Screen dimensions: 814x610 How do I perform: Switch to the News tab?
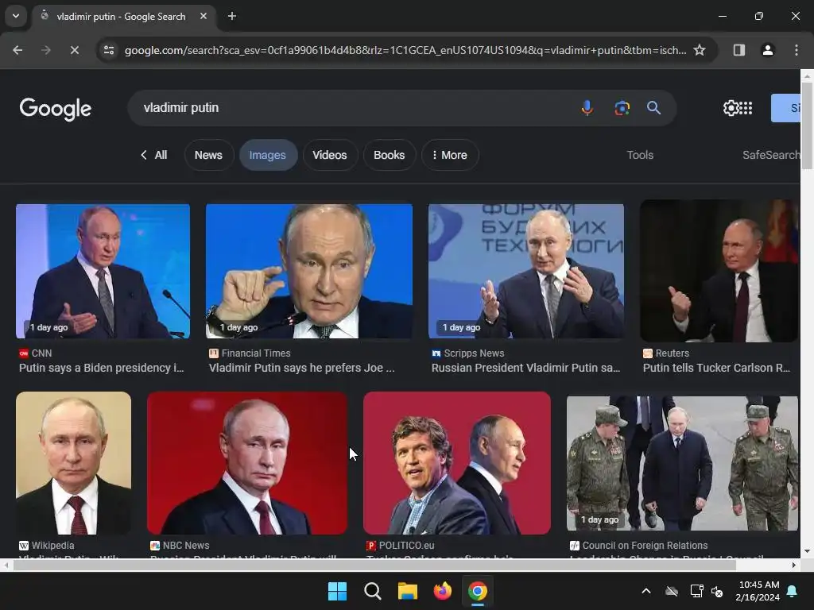tap(208, 155)
